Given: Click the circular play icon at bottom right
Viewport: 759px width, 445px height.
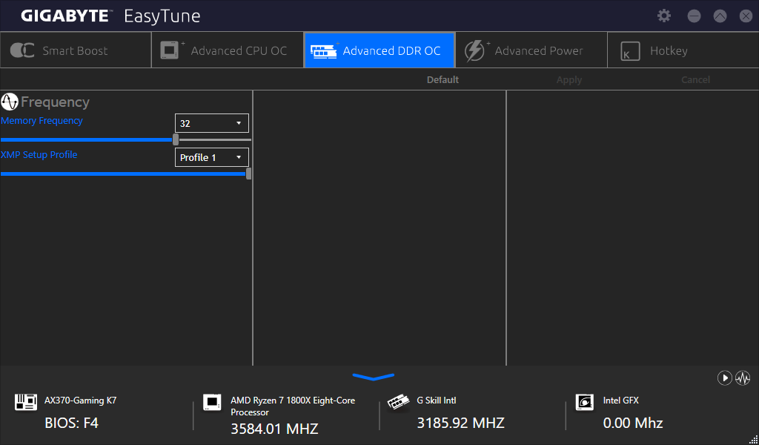Looking at the screenshot, I should point(724,378).
